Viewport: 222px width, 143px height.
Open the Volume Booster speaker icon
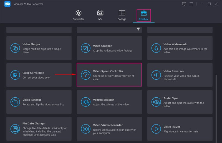point(85,102)
